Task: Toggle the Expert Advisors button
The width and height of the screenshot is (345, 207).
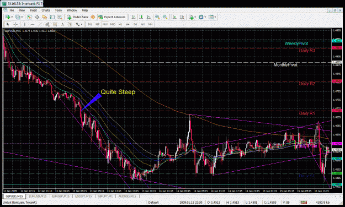Action: (113, 17)
